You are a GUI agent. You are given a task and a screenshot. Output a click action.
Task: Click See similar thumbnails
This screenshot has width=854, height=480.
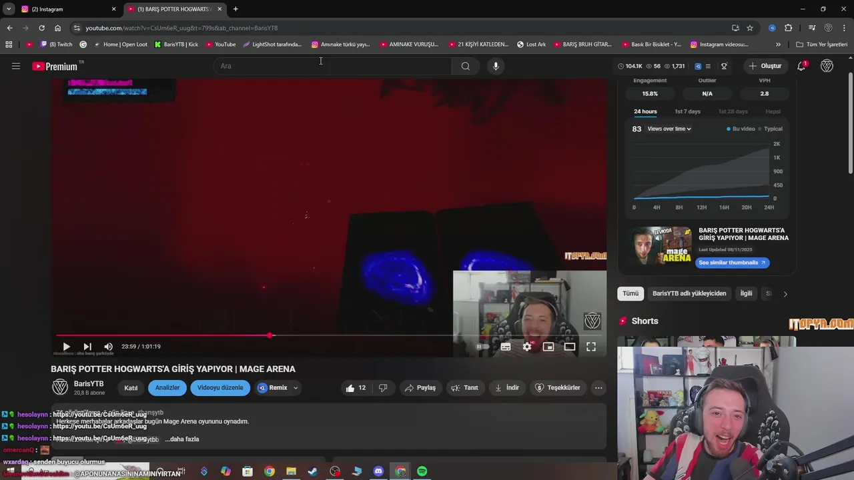(x=732, y=263)
